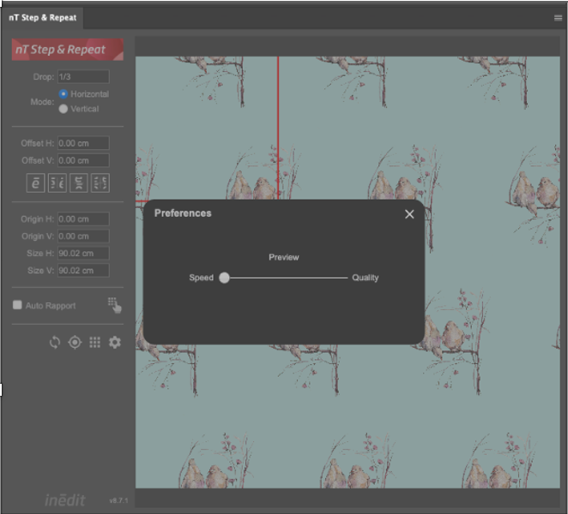568x514 pixels.
Task: Select the vertical flip mirror icon
Action: click(79, 183)
